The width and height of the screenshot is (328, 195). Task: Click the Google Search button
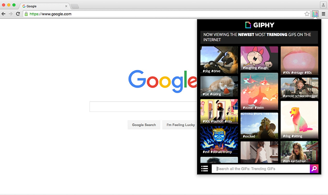coord(144,125)
